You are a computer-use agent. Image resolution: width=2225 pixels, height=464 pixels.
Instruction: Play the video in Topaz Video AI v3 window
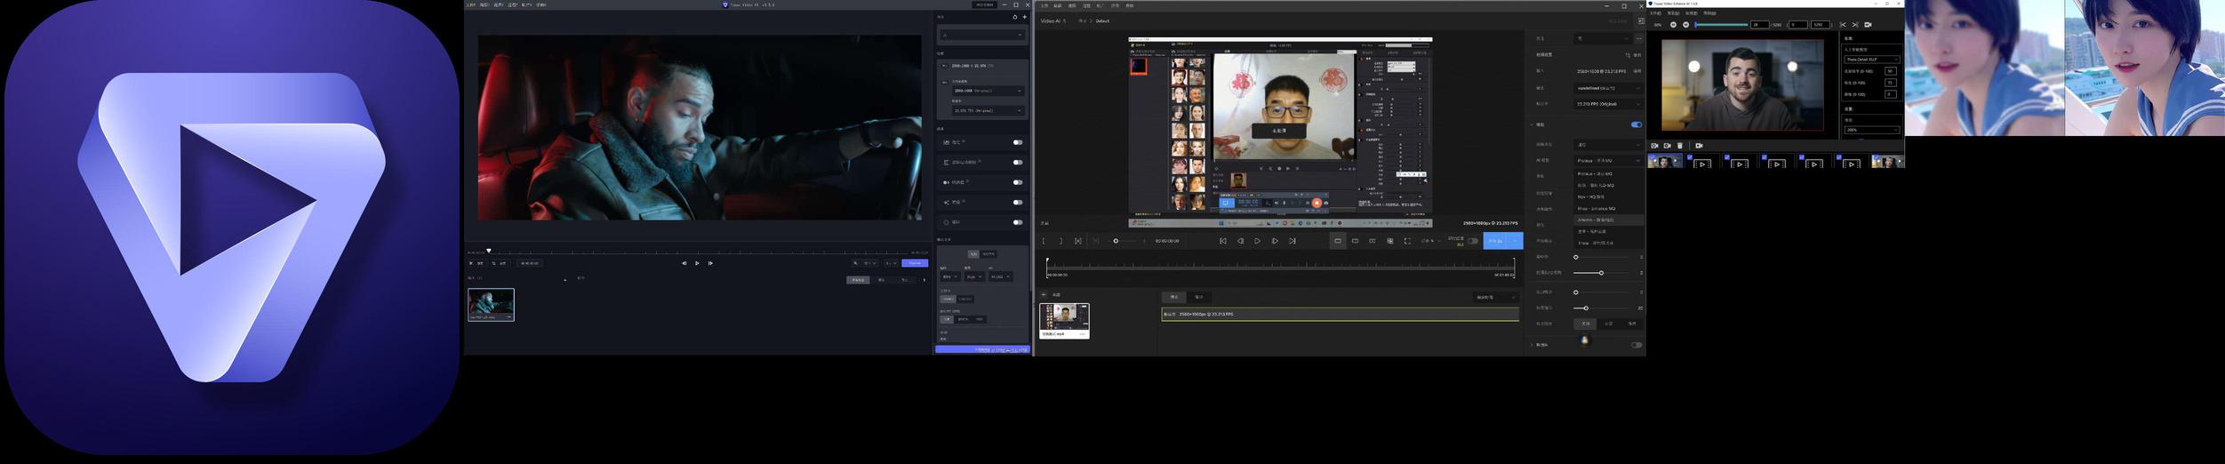click(x=697, y=263)
